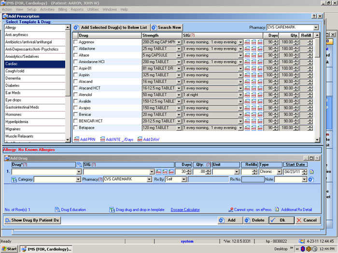Screen dimensions: 338x253
Task: Open the Type Chronic dropdown
Action: [280, 172]
